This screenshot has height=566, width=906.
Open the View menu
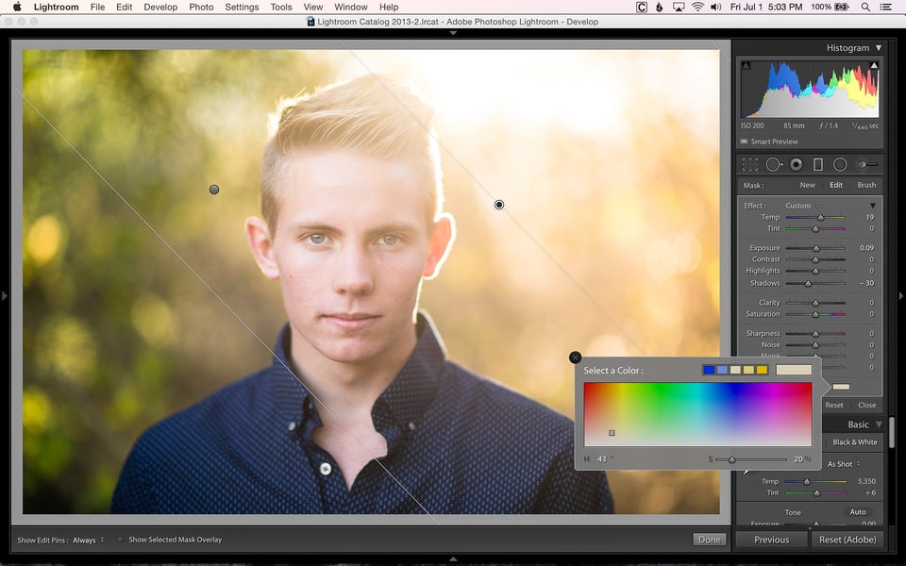312,7
